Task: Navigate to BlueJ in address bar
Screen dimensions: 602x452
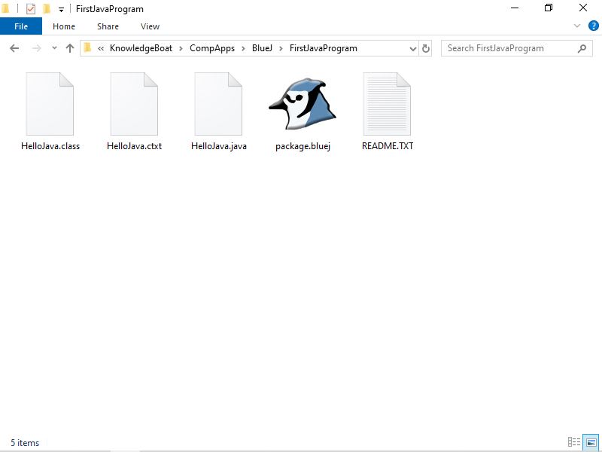Action: [x=262, y=48]
